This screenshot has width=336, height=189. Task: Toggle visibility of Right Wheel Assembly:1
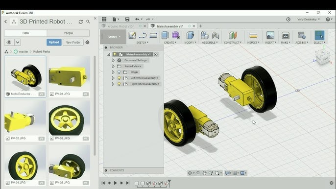119,84
